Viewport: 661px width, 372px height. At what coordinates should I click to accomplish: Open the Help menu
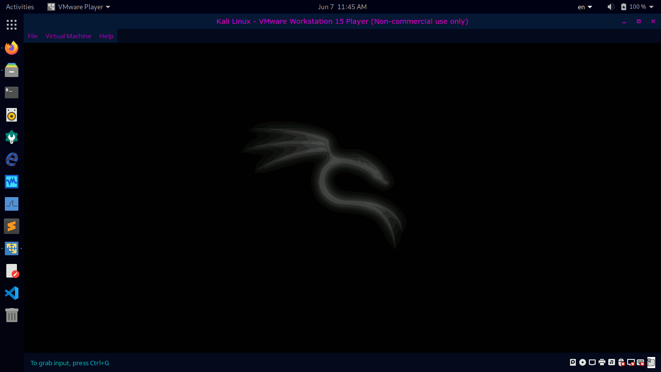click(x=106, y=36)
